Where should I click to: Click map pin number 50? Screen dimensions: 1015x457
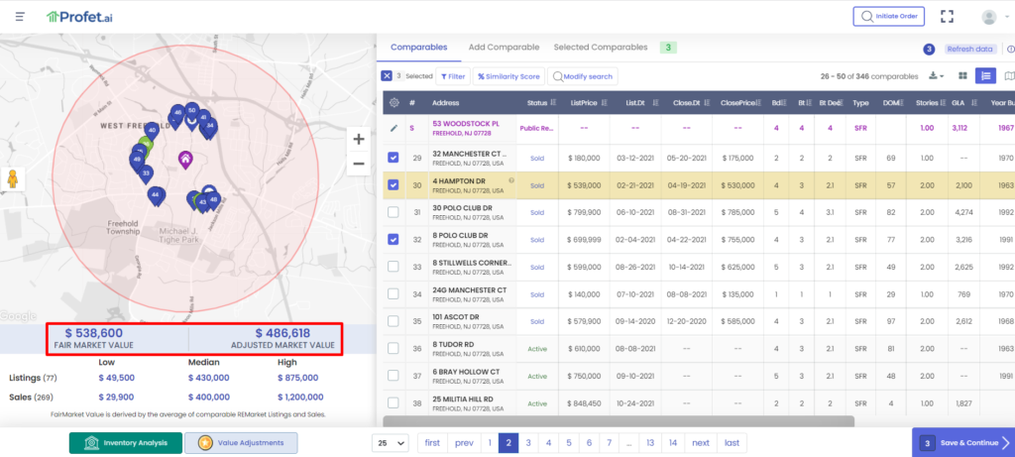point(191,111)
